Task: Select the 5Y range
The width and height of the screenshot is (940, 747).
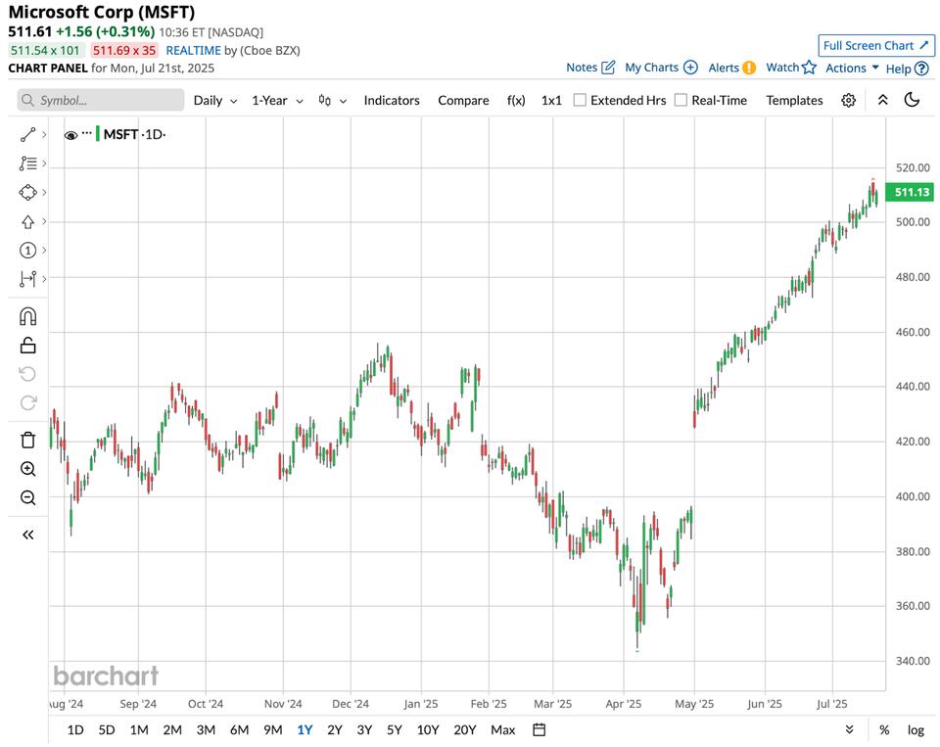Action: pyautogui.click(x=394, y=729)
